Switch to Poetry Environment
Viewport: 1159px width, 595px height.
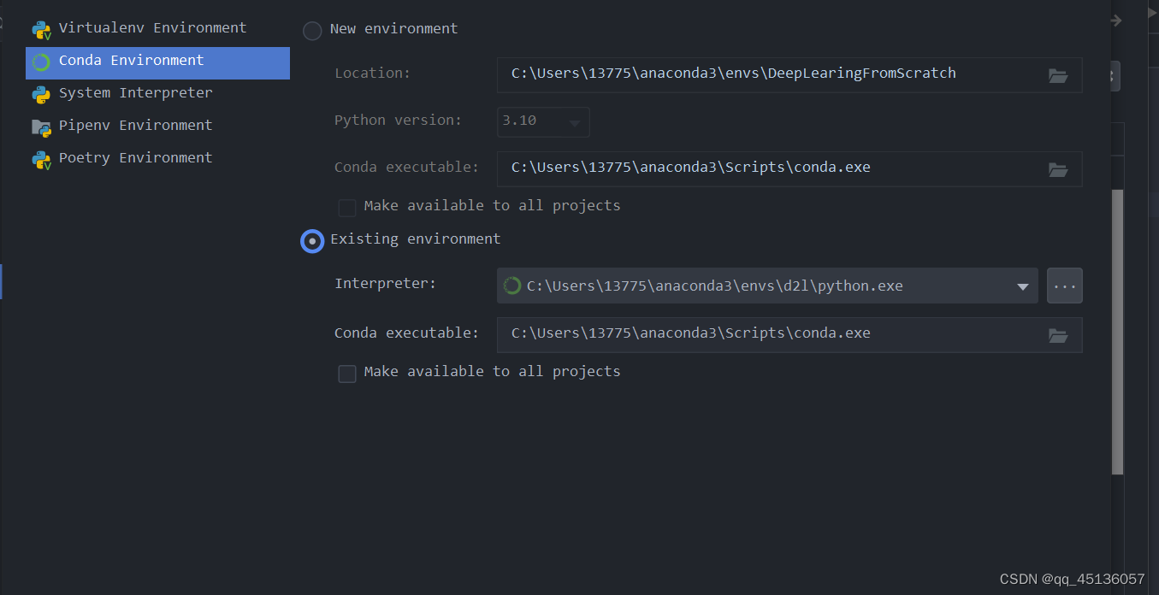(x=157, y=159)
